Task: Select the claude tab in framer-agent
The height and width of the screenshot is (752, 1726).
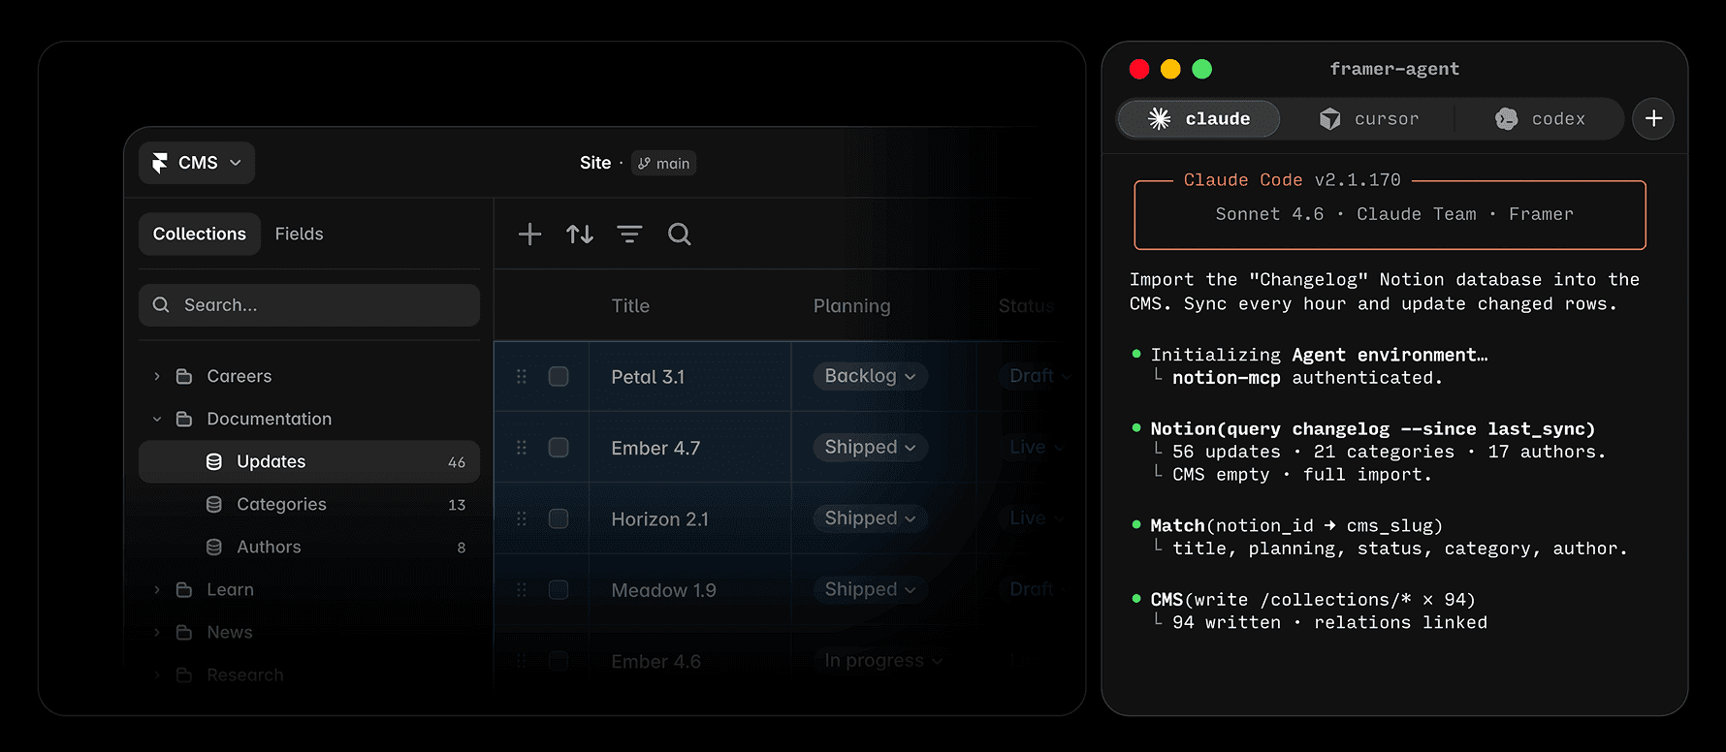Action: tap(1199, 118)
